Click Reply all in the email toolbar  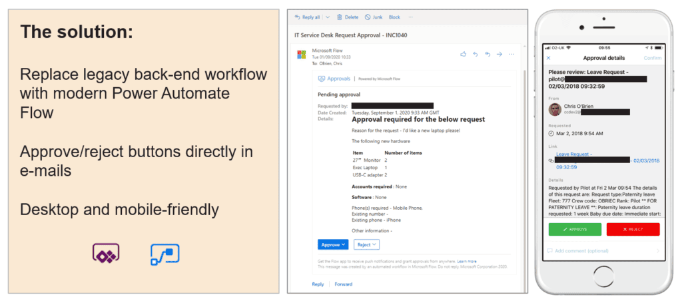pos(307,17)
